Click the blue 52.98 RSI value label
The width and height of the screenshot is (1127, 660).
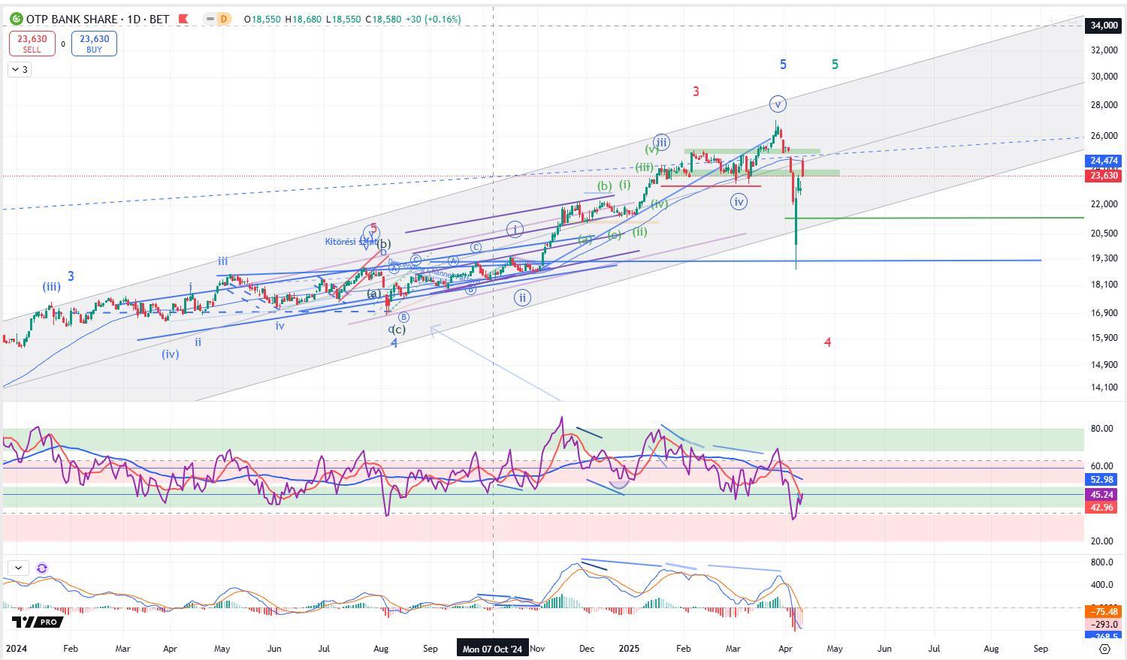point(1101,480)
